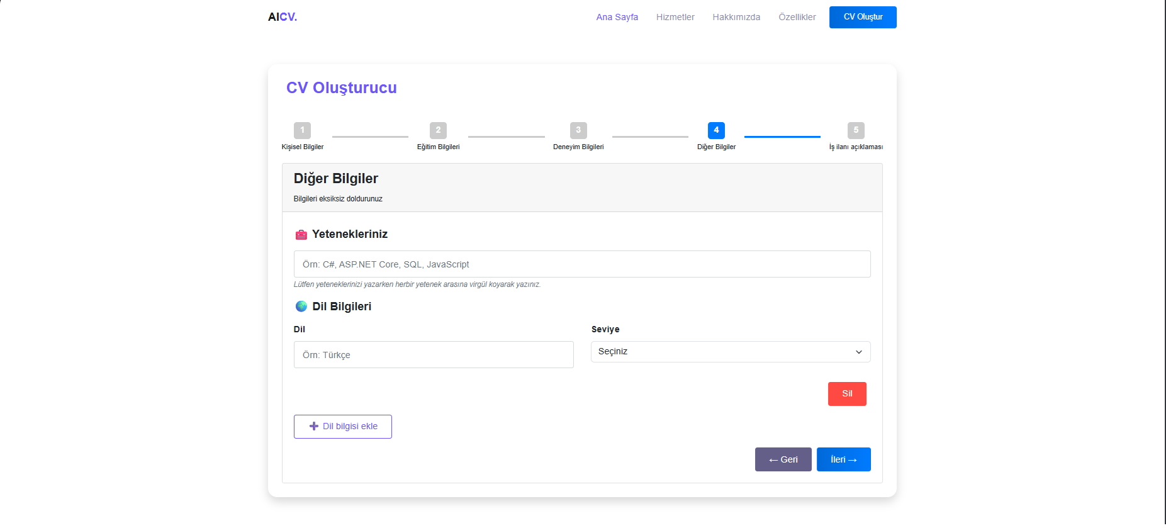Go to Hakkımızda page
Image resolution: width=1166 pixels, height=528 pixels.
pos(736,17)
